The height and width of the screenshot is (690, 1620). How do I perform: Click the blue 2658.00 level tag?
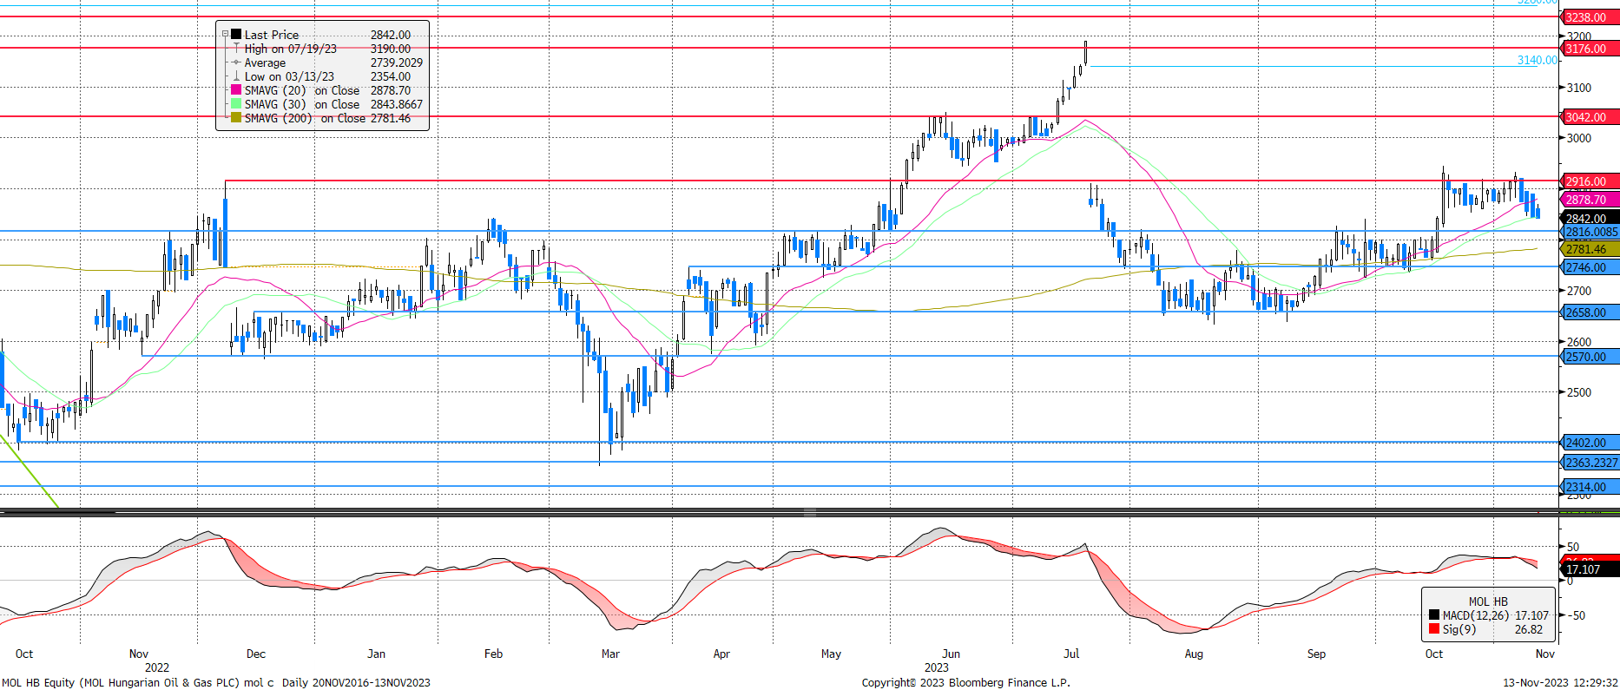pos(1590,312)
